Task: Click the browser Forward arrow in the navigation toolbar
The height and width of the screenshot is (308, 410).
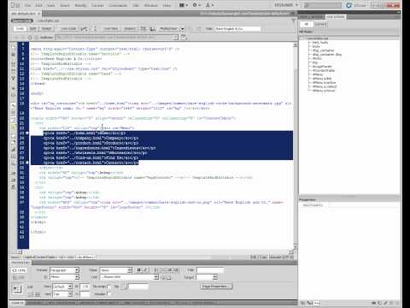Action: coord(23,38)
